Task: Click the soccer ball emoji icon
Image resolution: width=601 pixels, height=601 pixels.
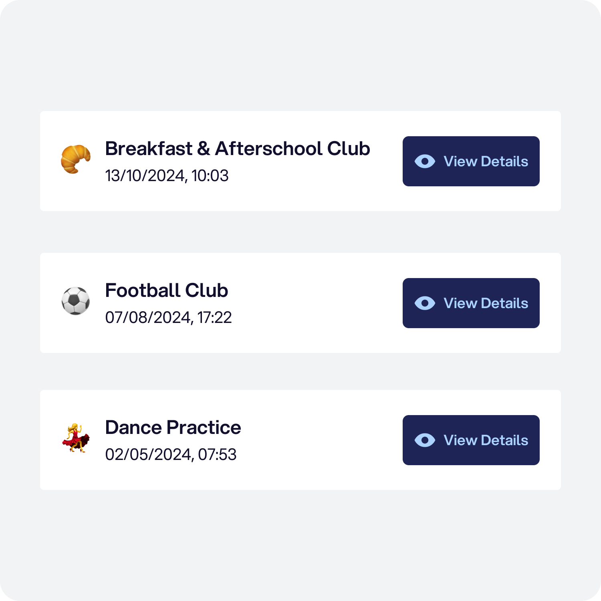Action: [x=76, y=301]
